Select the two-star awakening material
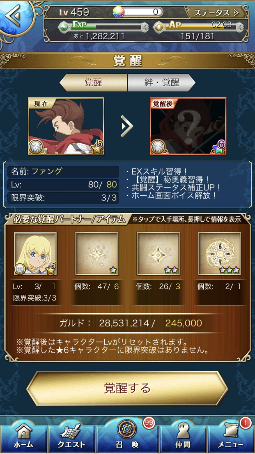255x454 pixels. [158, 254]
